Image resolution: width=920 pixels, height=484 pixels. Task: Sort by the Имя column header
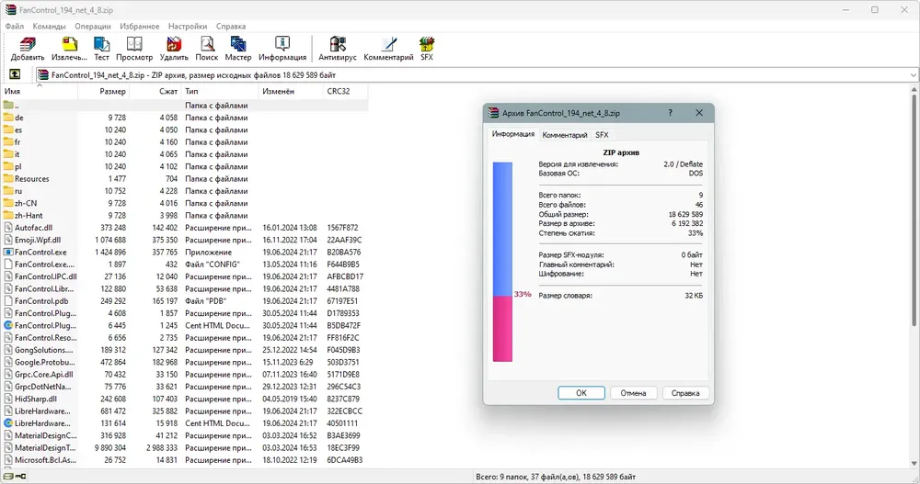pyautogui.click(x=40, y=92)
